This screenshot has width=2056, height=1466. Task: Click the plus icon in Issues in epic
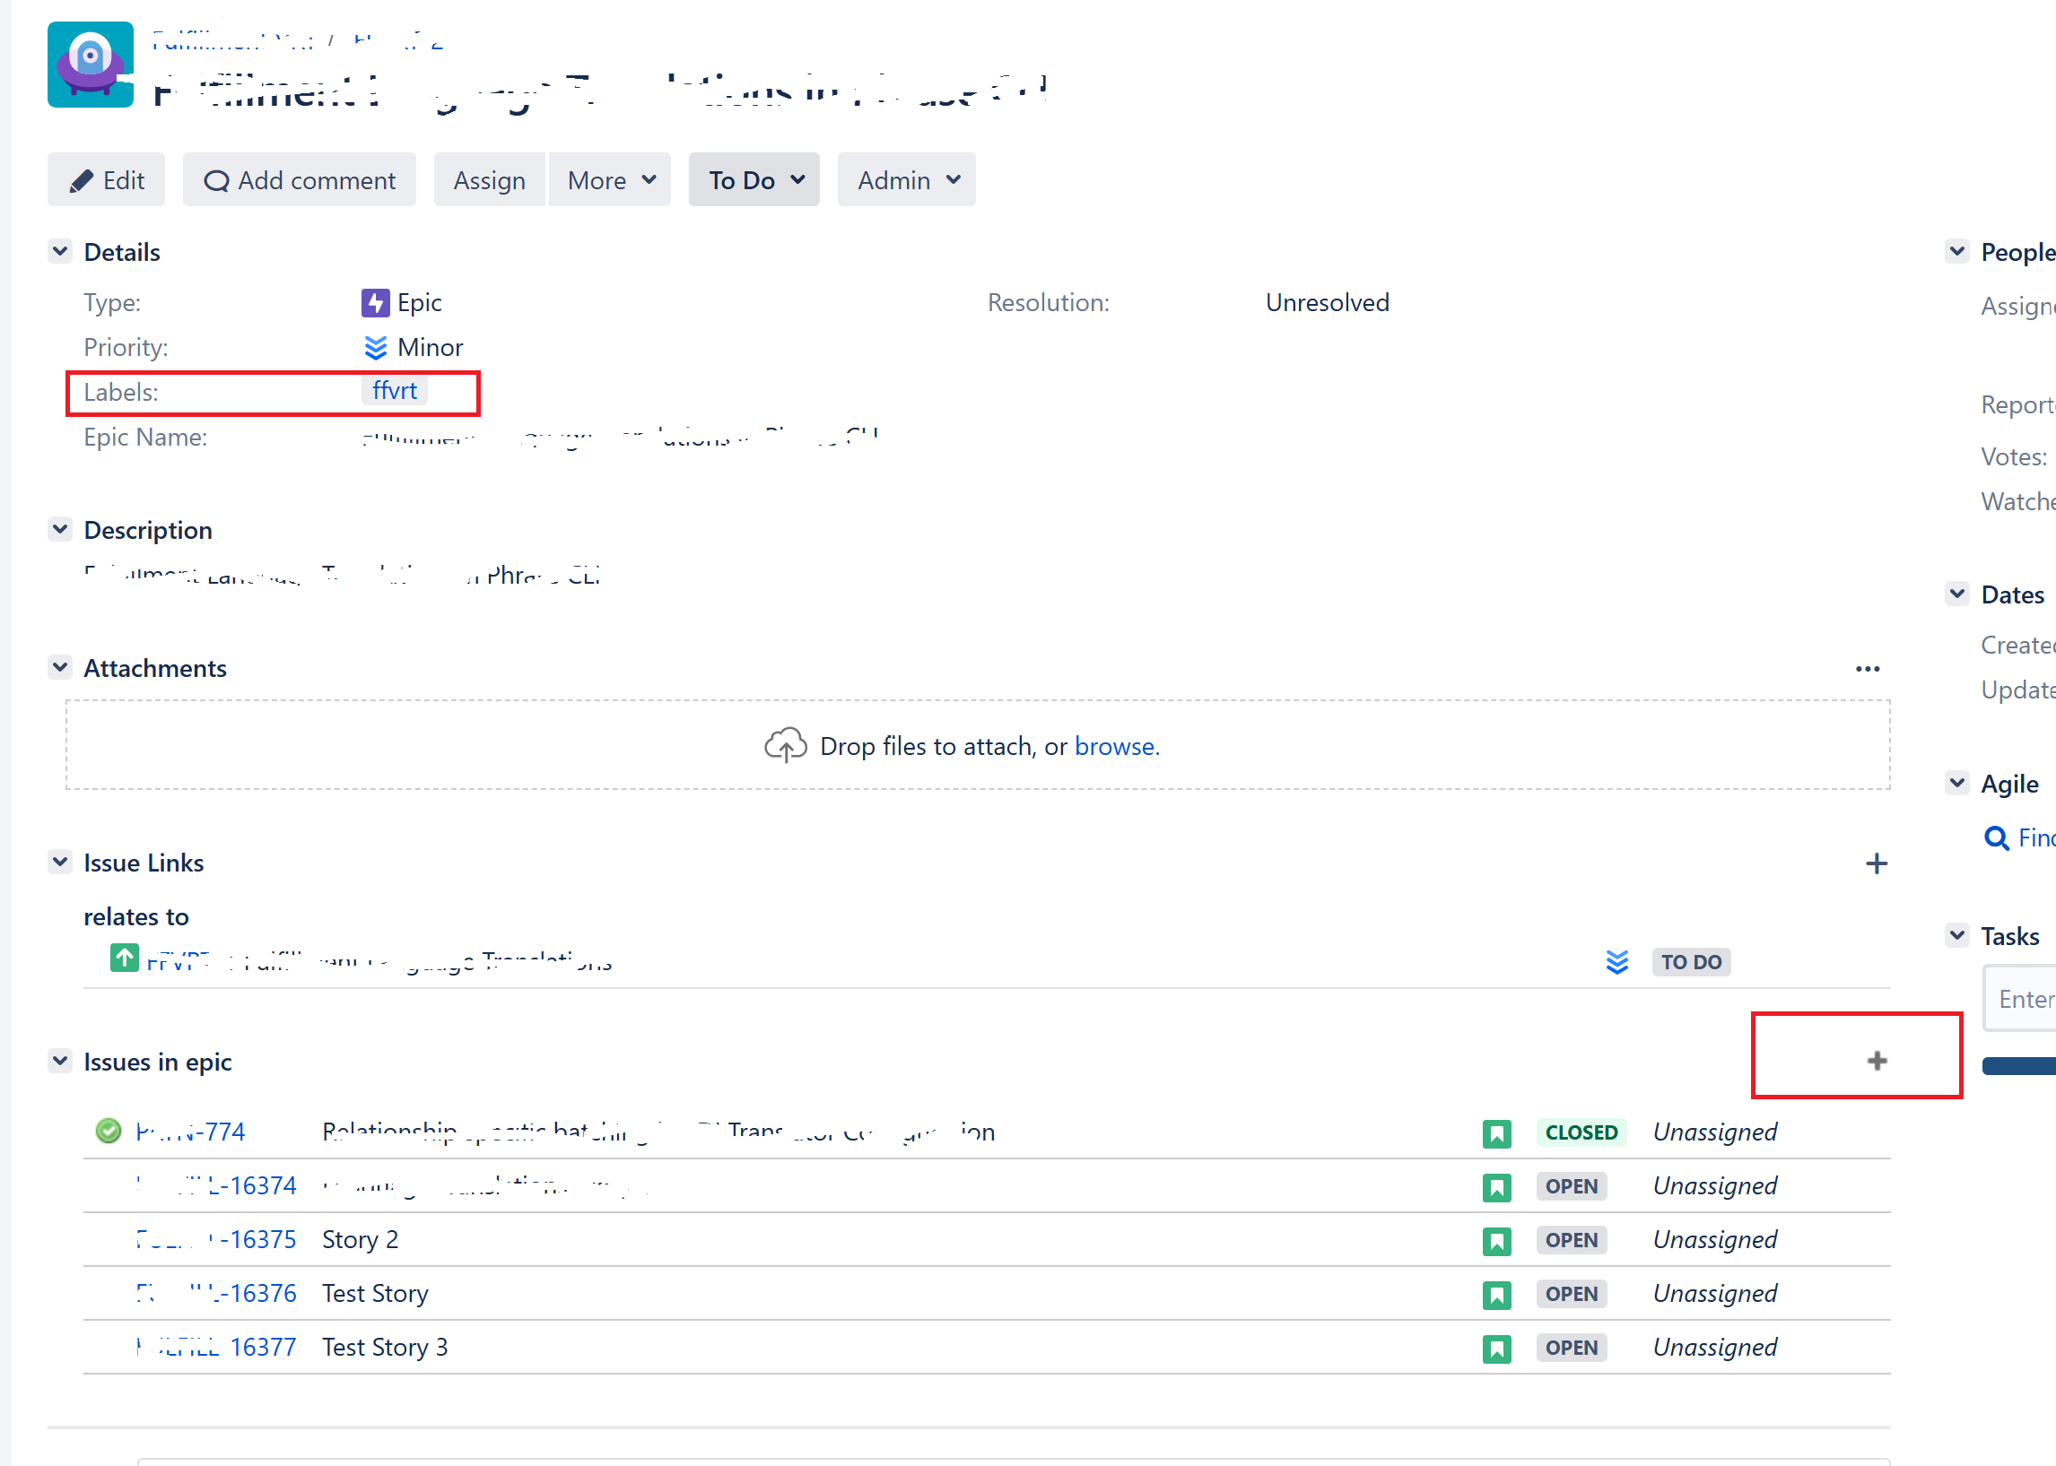(x=1877, y=1061)
